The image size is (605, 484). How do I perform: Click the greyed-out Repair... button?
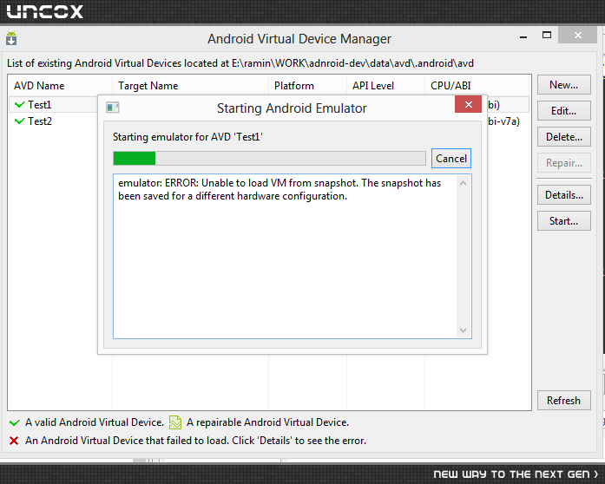(x=563, y=163)
